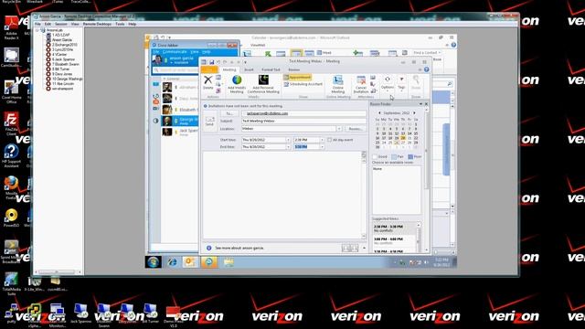Open the End time hour dropdown

(x=323, y=147)
